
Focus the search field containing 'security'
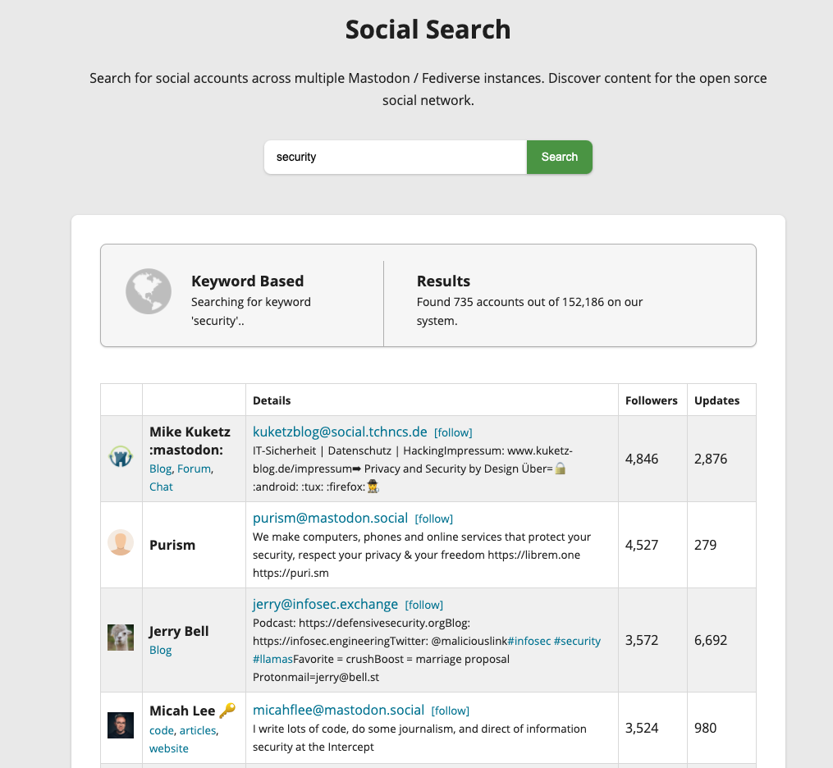click(x=395, y=157)
